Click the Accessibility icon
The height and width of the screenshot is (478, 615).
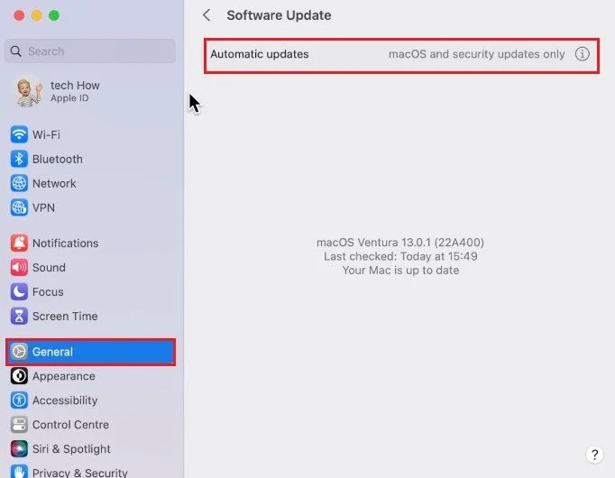pyautogui.click(x=19, y=400)
